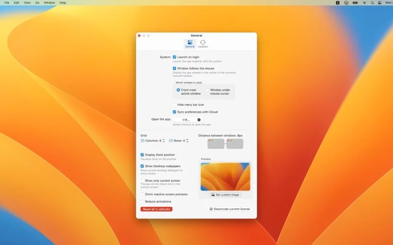Open the Updates tab
Viewport: 393px width, 245px height.
pyautogui.click(x=203, y=44)
